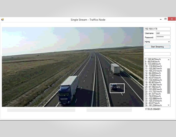Click the IP address field 192.168.0.178
176x137 pixels.
(157, 29)
